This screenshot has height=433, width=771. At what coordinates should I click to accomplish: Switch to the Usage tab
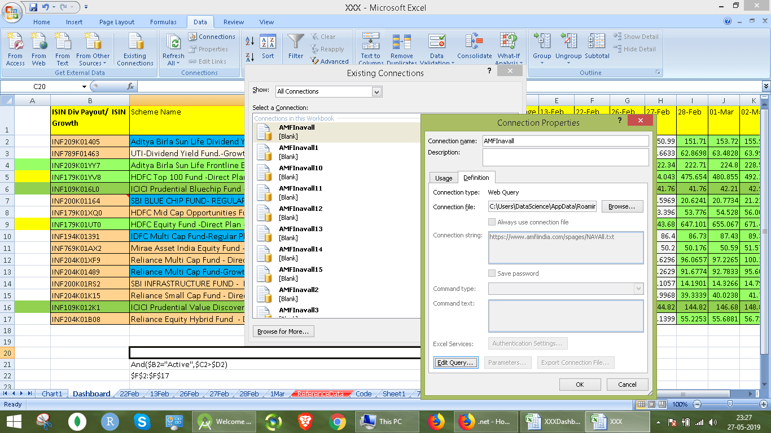pos(444,178)
